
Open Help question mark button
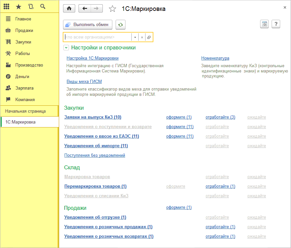point(276,24)
